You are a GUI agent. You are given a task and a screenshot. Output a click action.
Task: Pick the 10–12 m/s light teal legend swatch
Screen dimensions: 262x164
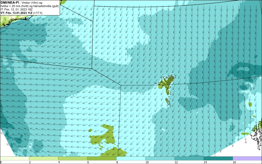(x=160, y=158)
